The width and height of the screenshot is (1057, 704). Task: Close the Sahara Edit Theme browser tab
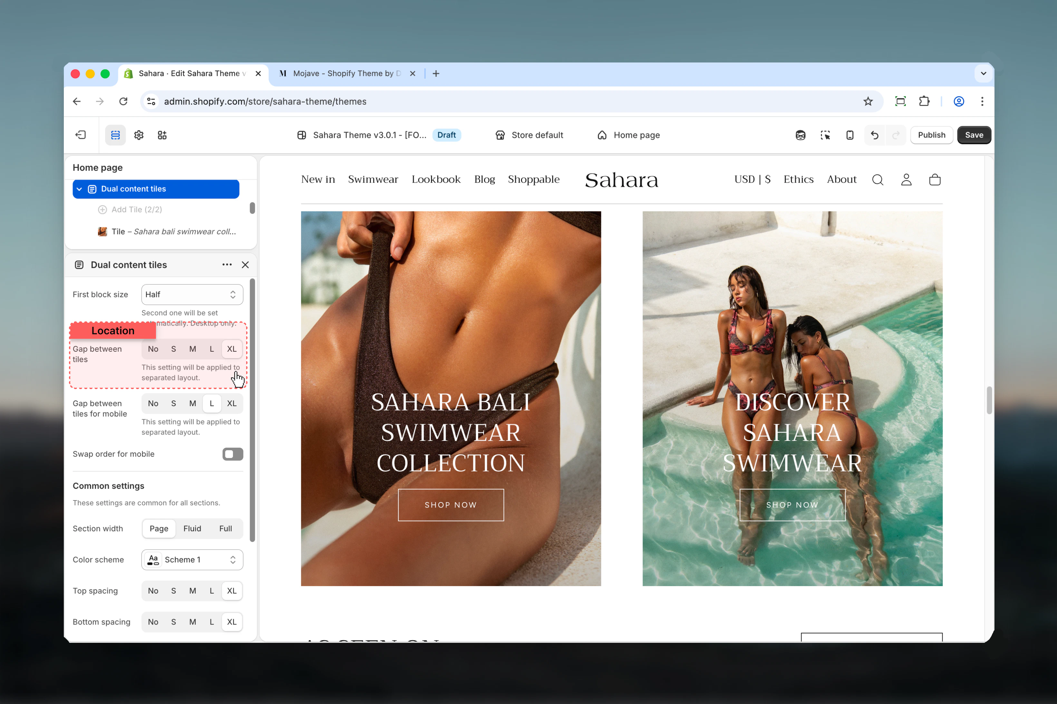(x=258, y=74)
